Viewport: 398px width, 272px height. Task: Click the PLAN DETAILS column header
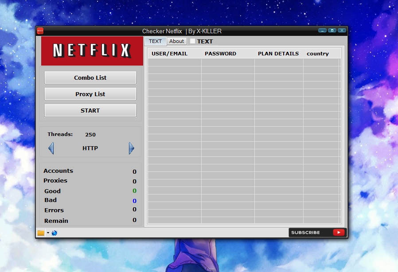(278, 54)
